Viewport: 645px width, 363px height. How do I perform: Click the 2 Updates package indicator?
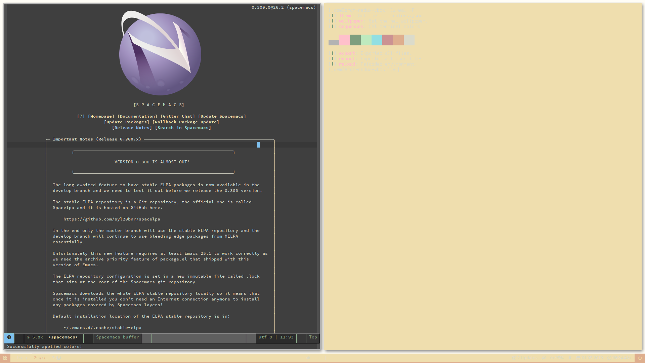click(x=525, y=358)
